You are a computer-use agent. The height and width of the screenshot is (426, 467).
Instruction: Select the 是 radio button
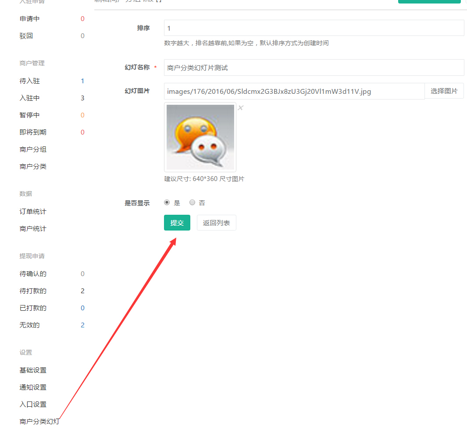click(167, 202)
